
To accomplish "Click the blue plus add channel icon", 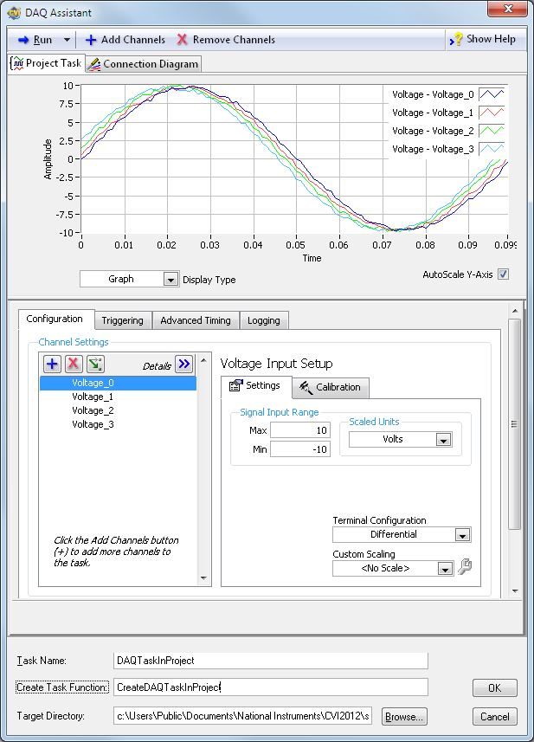I will tap(52, 365).
